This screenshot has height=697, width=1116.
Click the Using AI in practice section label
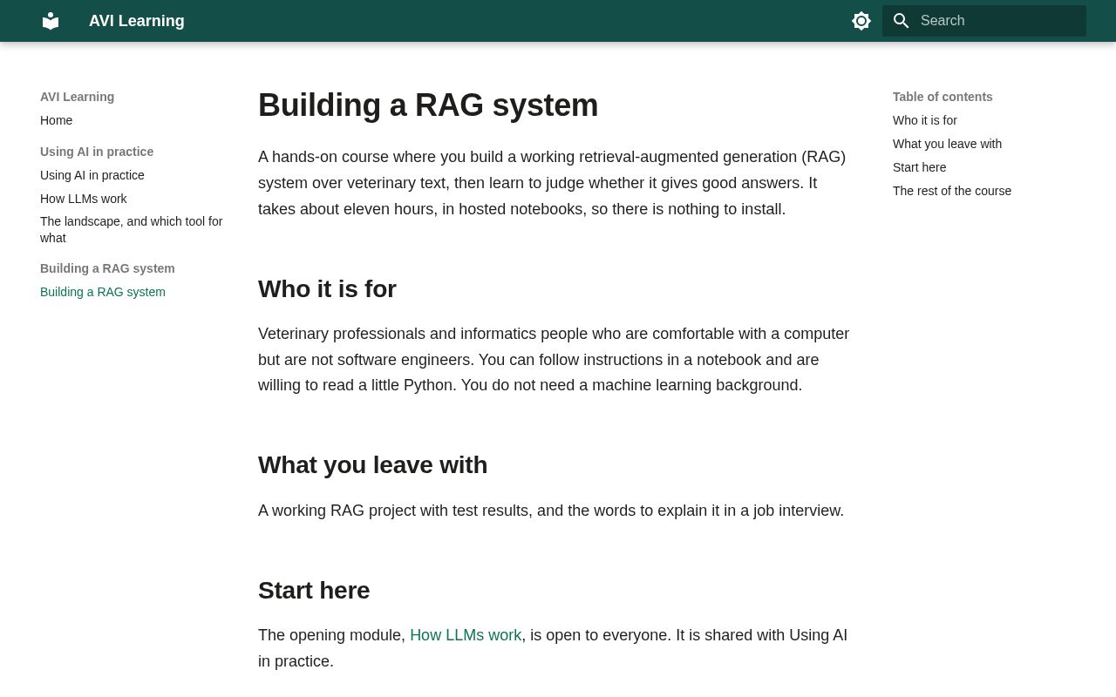pos(97,152)
